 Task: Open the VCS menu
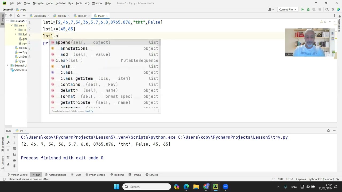tap(87, 3)
